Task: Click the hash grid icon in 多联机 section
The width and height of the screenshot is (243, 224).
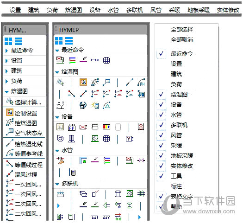Action: [141, 194]
